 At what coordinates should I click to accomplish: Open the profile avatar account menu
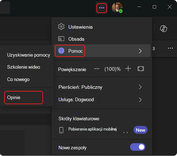click(117, 8)
